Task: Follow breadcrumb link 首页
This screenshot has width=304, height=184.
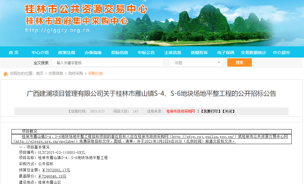Action: click(40, 73)
